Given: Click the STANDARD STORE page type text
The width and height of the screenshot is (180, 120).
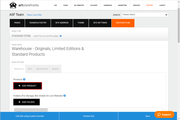Looking at the screenshot, I should pyautogui.click(x=21, y=36).
